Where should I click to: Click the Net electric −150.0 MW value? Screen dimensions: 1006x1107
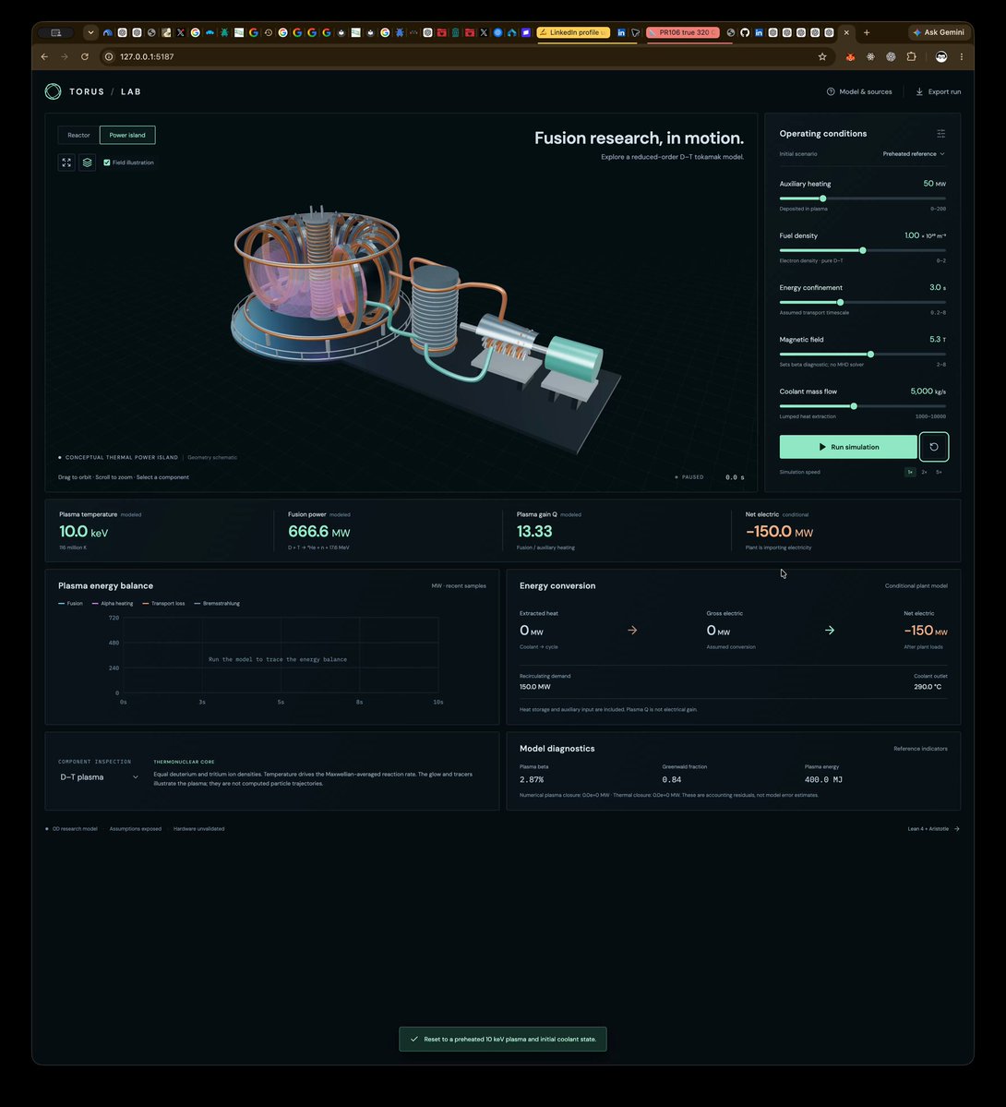click(x=779, y=532)
